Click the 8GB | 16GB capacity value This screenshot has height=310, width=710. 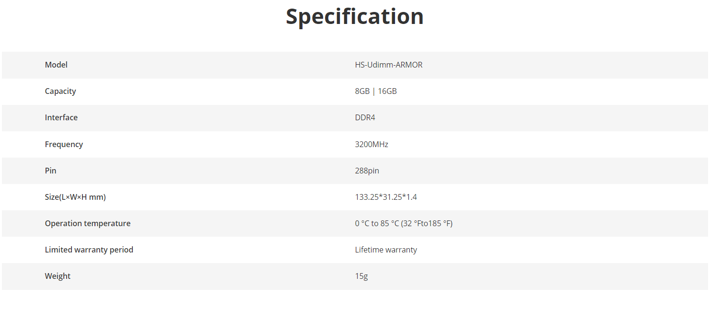click(376, 91)
